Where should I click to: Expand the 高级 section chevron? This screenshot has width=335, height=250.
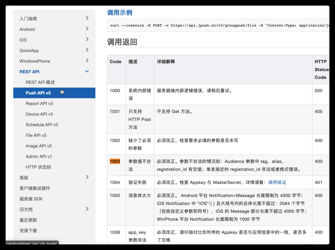pos(87,177)
